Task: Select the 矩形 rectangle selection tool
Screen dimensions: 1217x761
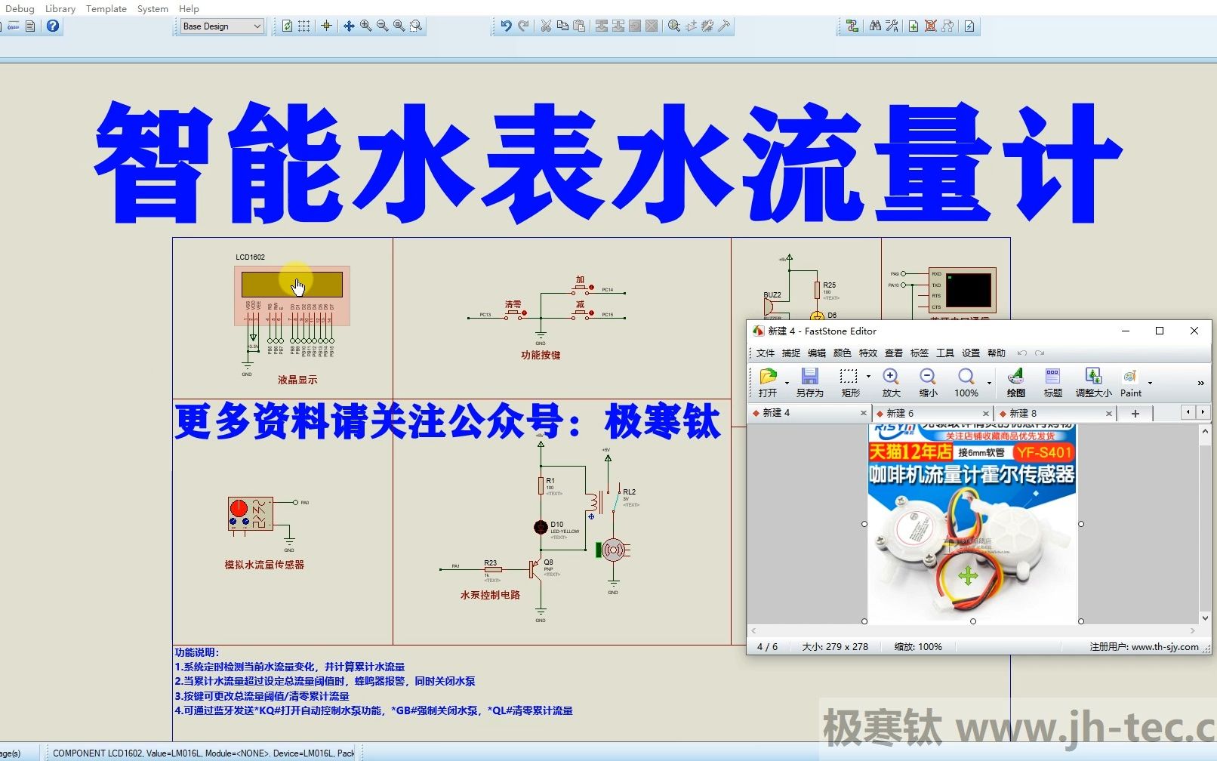Action: tap(850, 383)
